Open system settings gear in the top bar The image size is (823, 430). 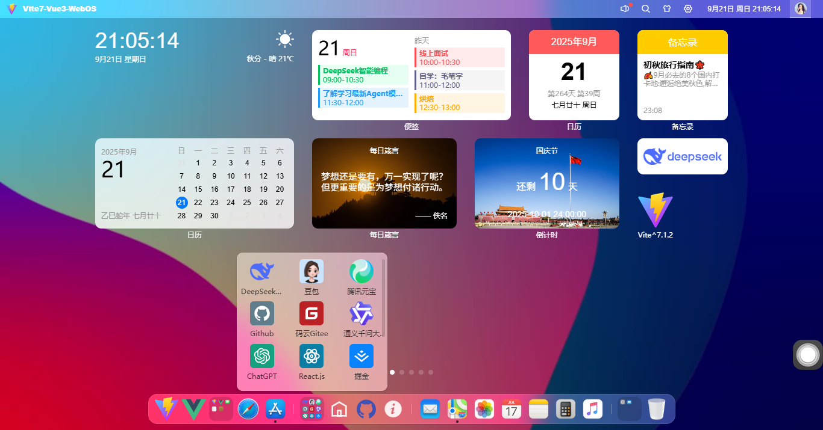point(687,8)
